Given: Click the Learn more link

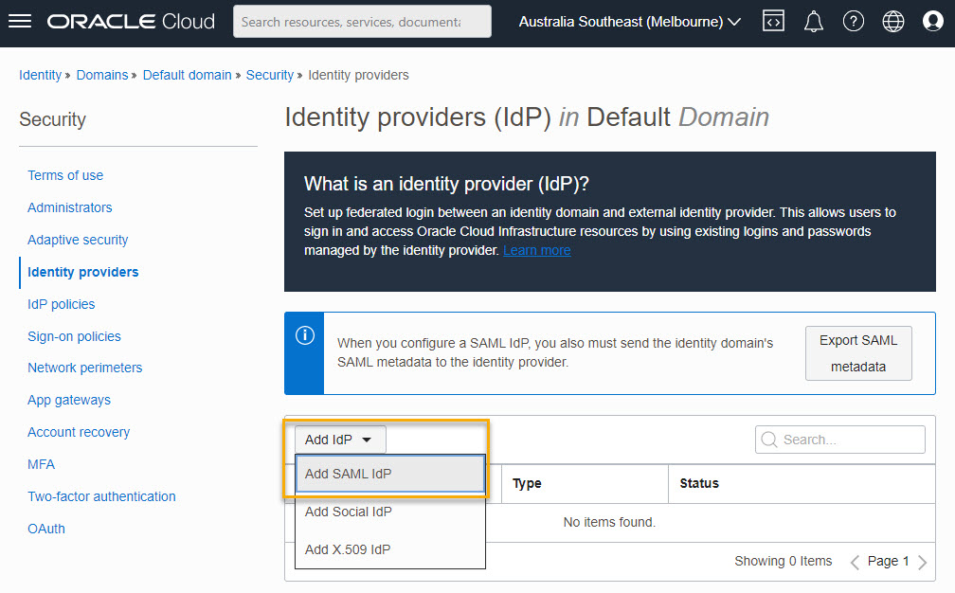Looking at the screenshot, I should [x=536, y=250].
